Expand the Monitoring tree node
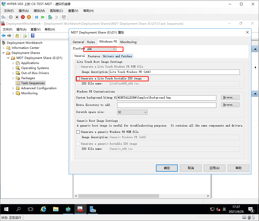 [x=13, y=93]
